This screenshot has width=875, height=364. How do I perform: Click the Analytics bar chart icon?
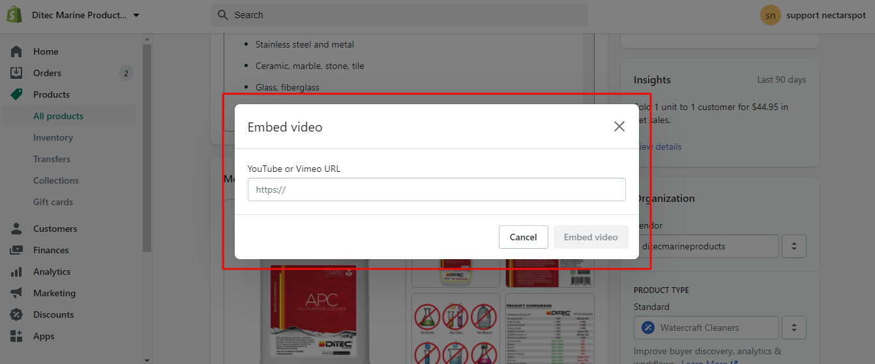16,272
